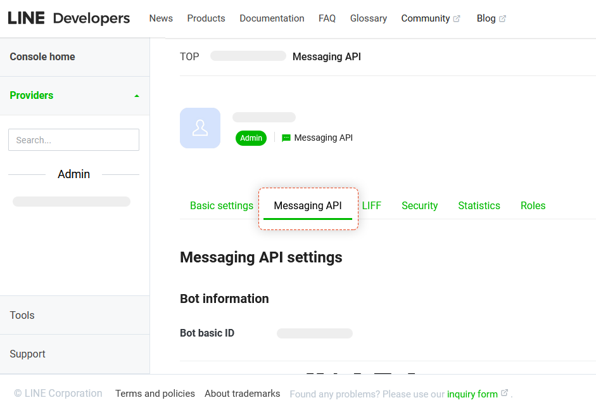
Task: Open the Blog link
Action: 486,18
